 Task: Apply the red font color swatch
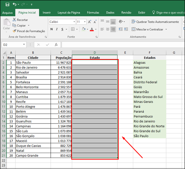coord(92,29)
